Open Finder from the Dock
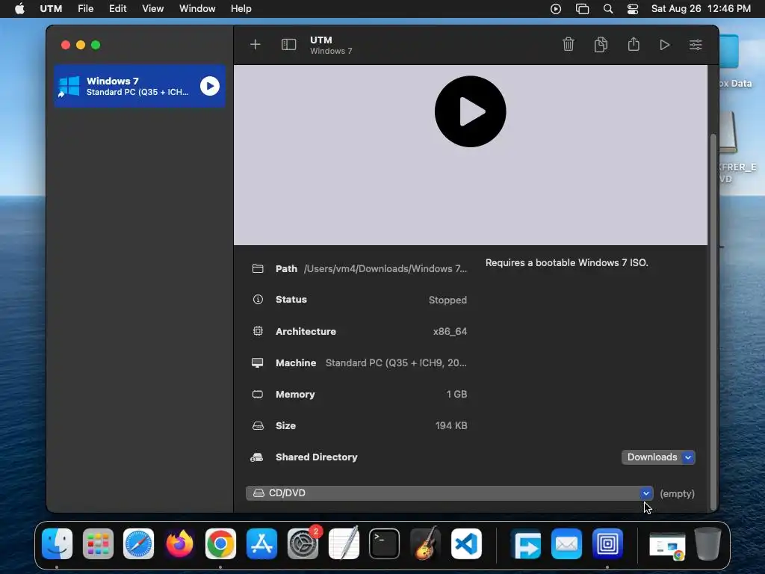 pyautogui.click(x=57, y=544)
